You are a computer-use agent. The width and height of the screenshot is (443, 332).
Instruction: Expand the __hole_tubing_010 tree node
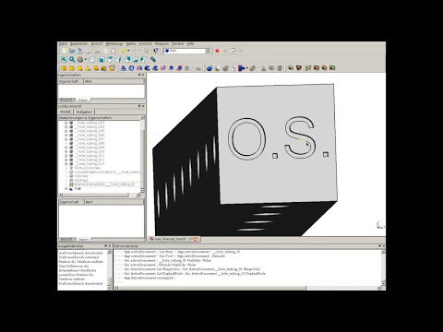(66, 151)
